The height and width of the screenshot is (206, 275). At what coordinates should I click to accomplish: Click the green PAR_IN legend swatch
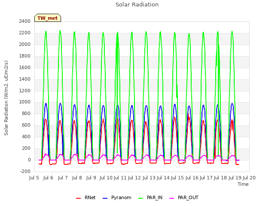[x=141, y=198]
